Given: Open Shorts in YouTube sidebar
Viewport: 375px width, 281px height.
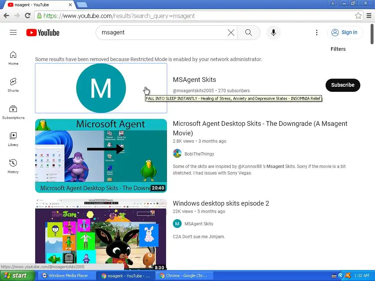Looking at the screenshot, I should pyautogui.click(x=13, y=85).
